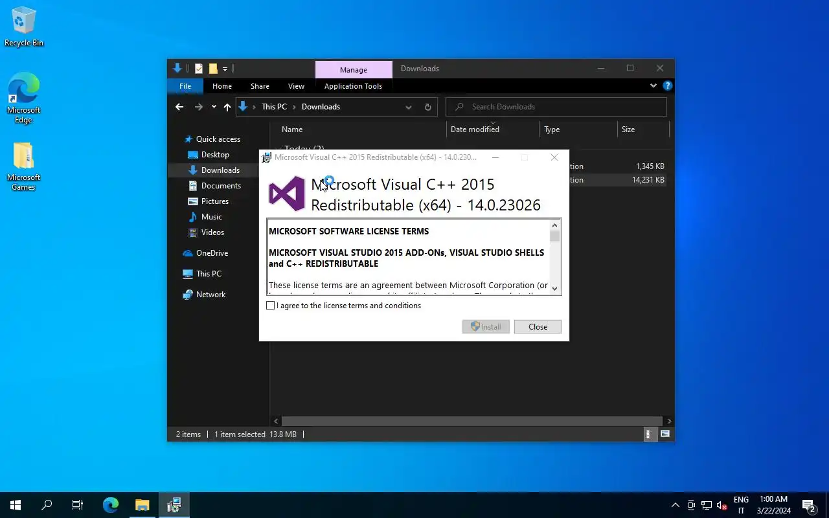Open Explorer Help via question mark icon
The image size is (829, 518).
coord(668,85)
